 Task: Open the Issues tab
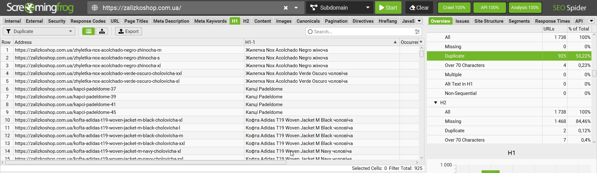(462, 21)
